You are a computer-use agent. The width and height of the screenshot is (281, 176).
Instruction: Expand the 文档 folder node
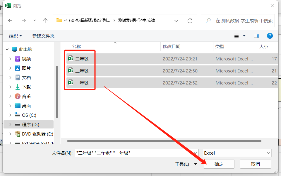point(10,77)
